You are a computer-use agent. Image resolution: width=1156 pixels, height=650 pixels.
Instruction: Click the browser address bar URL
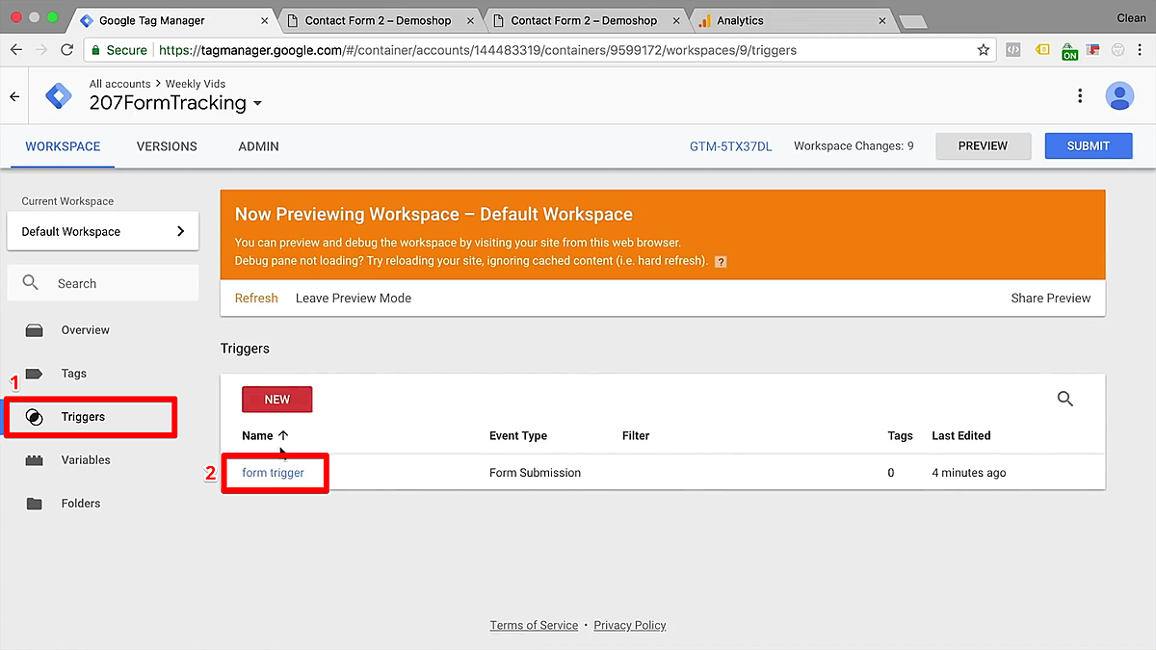pyautogui.click(x=478, y=49)
